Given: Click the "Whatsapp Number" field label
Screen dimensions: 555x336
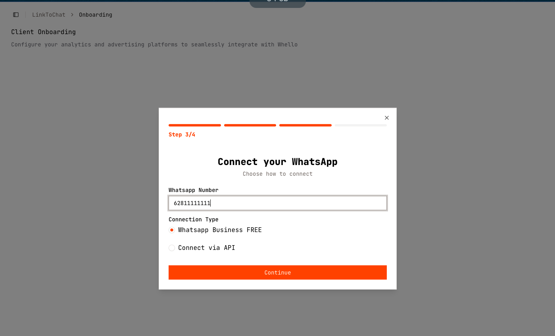Looking at the screenshot, I should [193, 190].
